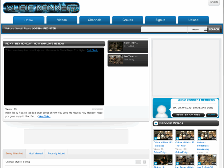Open the Cobus - Blink-182 Not Now thumbnail
The image size is (224, 168).
coord(185,135)
